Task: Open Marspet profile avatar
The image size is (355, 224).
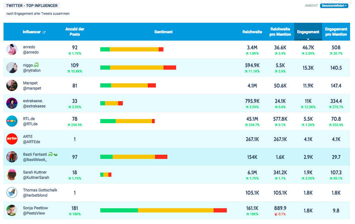Action: (12, 85)
